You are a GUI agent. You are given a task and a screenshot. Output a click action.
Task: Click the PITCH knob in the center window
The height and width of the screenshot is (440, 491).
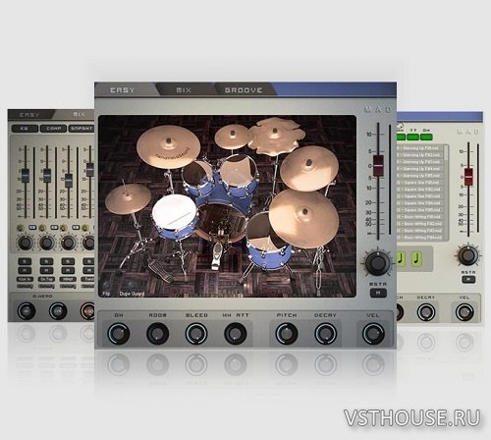pyautogui.click(x=287, y=334)
